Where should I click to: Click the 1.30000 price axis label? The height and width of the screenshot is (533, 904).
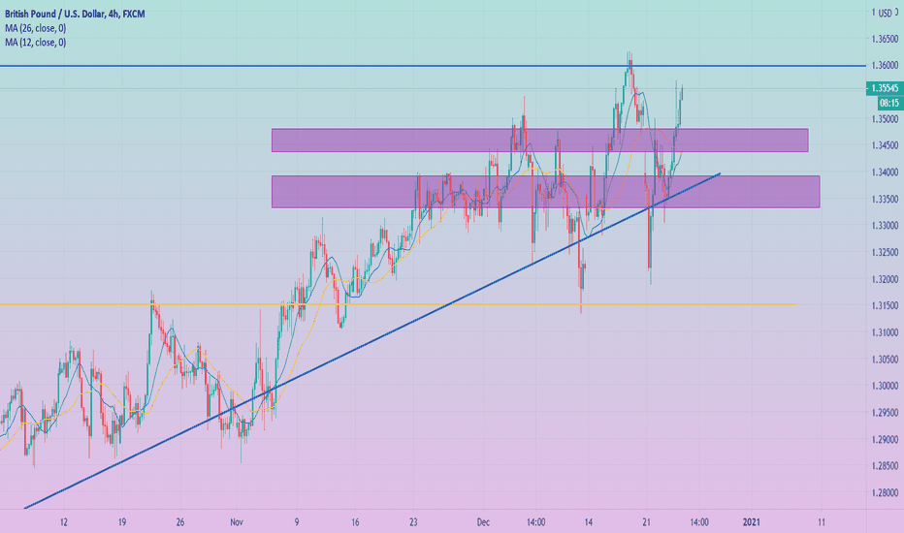pos(885,386)
